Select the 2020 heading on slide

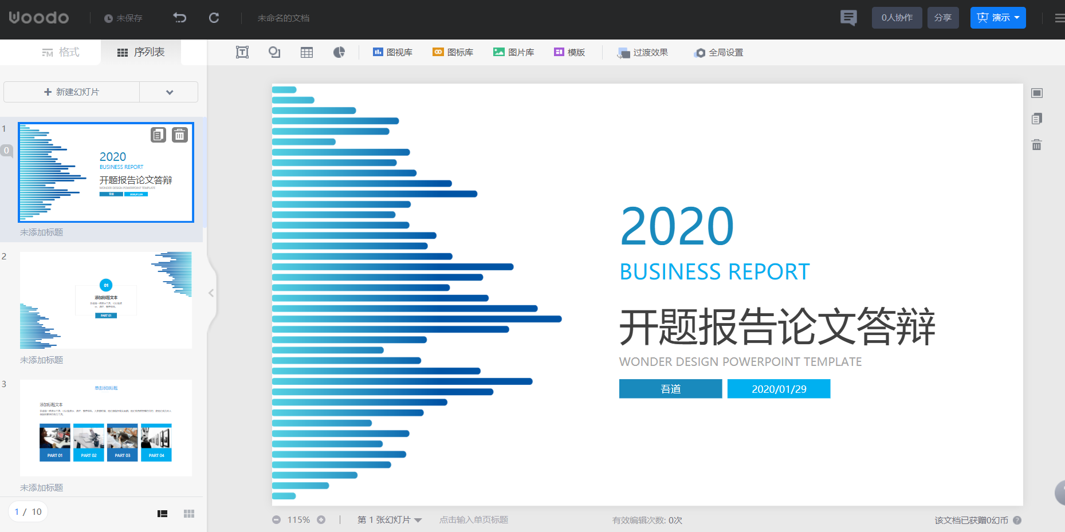pos(677,226)
